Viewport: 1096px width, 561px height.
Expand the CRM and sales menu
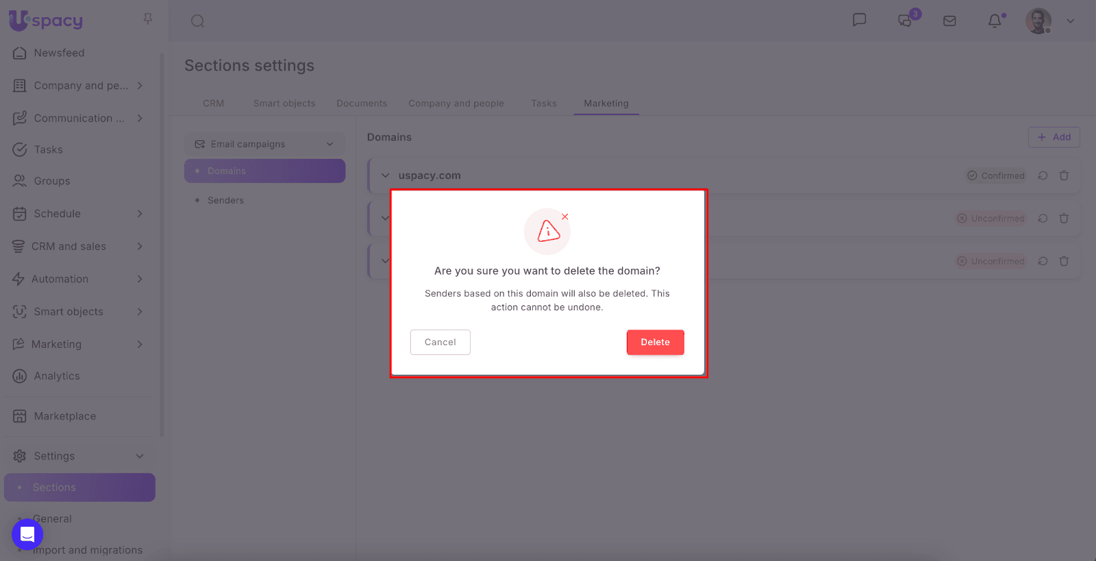point(140,246)
